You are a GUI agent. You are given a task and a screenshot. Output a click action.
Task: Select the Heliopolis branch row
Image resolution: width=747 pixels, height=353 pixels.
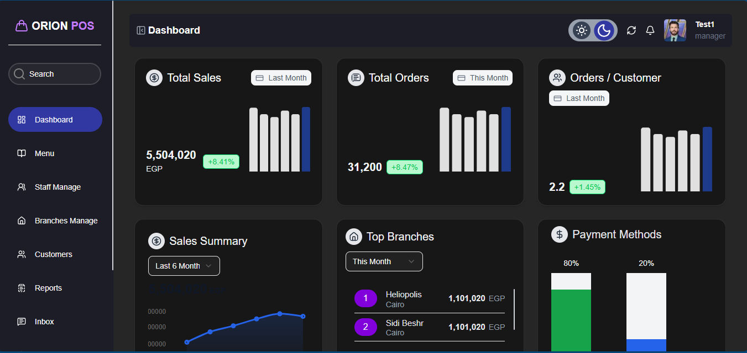click(x=430, y=299)
